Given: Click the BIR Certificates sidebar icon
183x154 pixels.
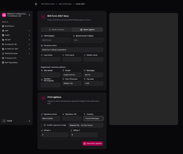Looking at the screenshot, I should 3,53.
